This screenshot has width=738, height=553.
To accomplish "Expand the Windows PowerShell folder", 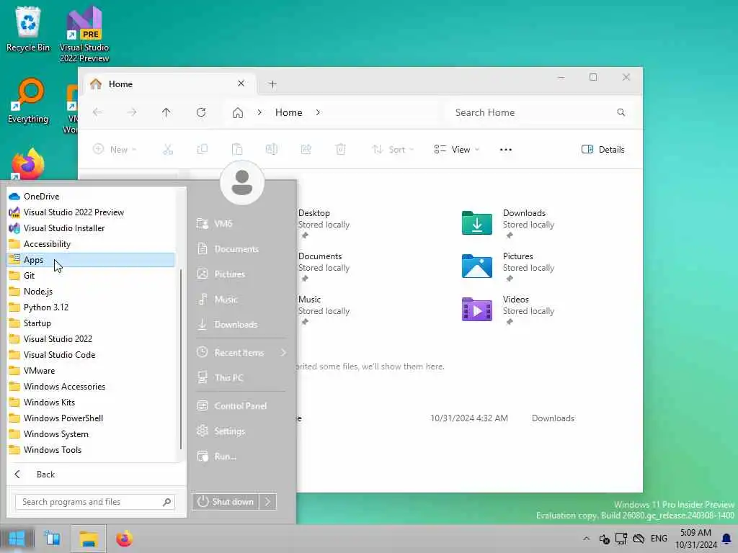I will click(x=91, y=418).
